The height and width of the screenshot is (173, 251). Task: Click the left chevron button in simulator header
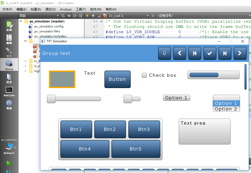(x=180, y=53)
